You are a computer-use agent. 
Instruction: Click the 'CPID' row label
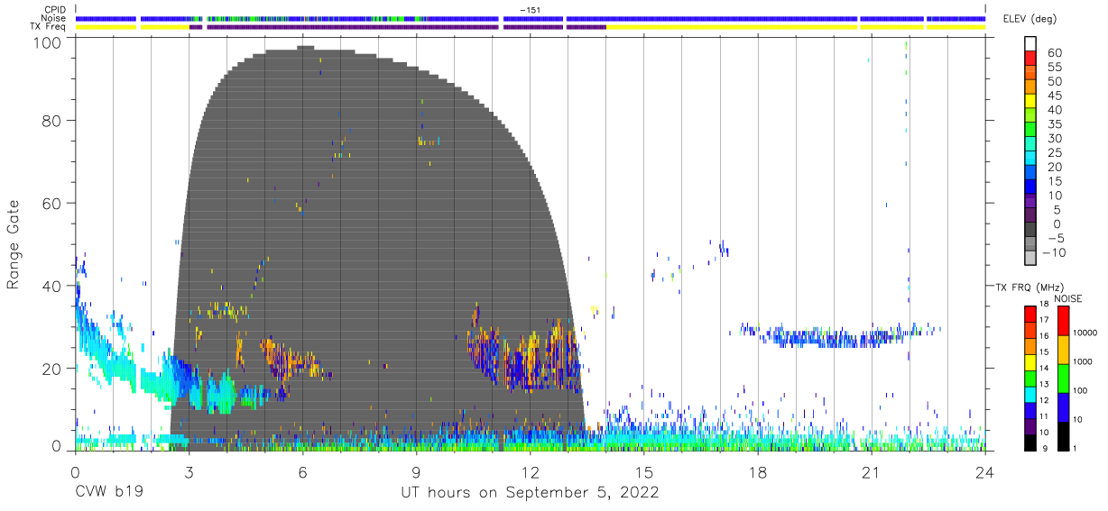click(x=55, y=9)
